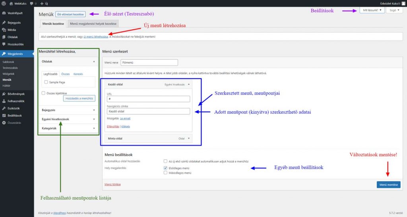Open Menük submenu item
Viewport: 407px width, 217px height.
coord(7,80)
